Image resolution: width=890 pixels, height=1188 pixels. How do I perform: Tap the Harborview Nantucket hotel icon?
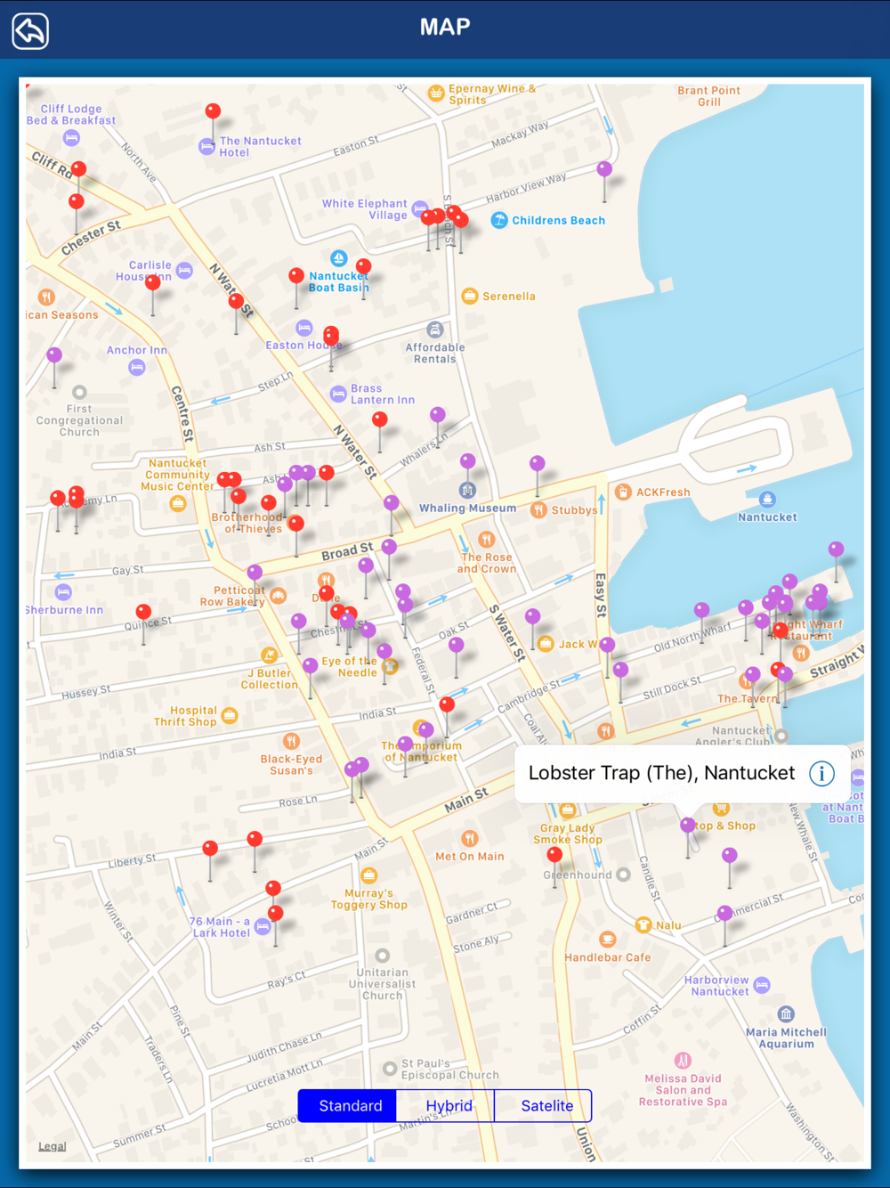coord(762,985)
